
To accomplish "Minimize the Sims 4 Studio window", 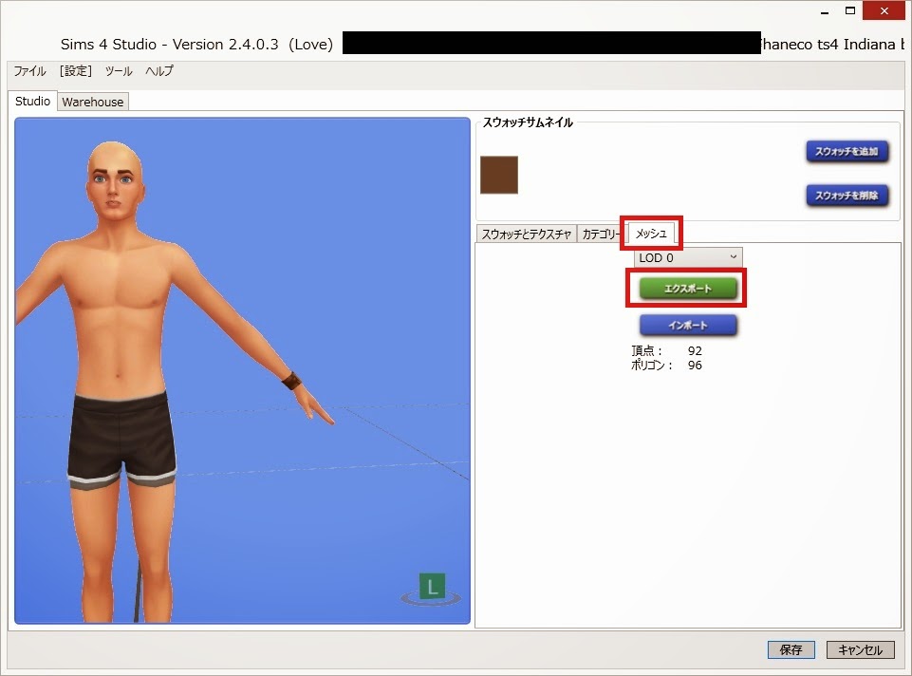I will click(x=825, y=11).
